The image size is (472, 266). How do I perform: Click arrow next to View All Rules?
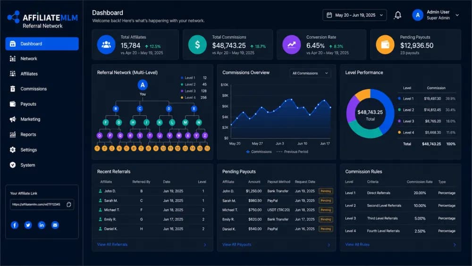455,245
